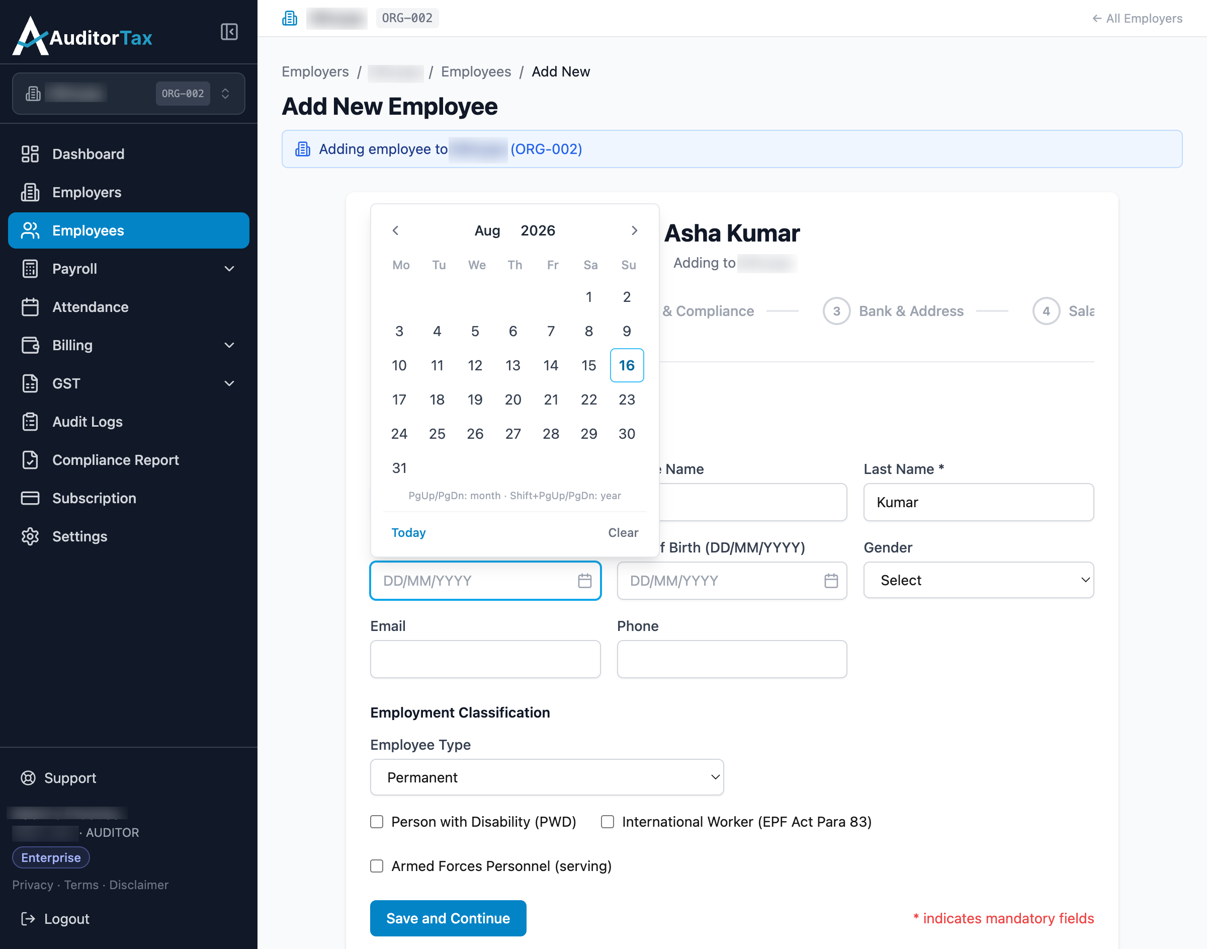Collapse the sidebar panel icon
The width and height of the screenshot is (1207, 949).
[229, 32]
